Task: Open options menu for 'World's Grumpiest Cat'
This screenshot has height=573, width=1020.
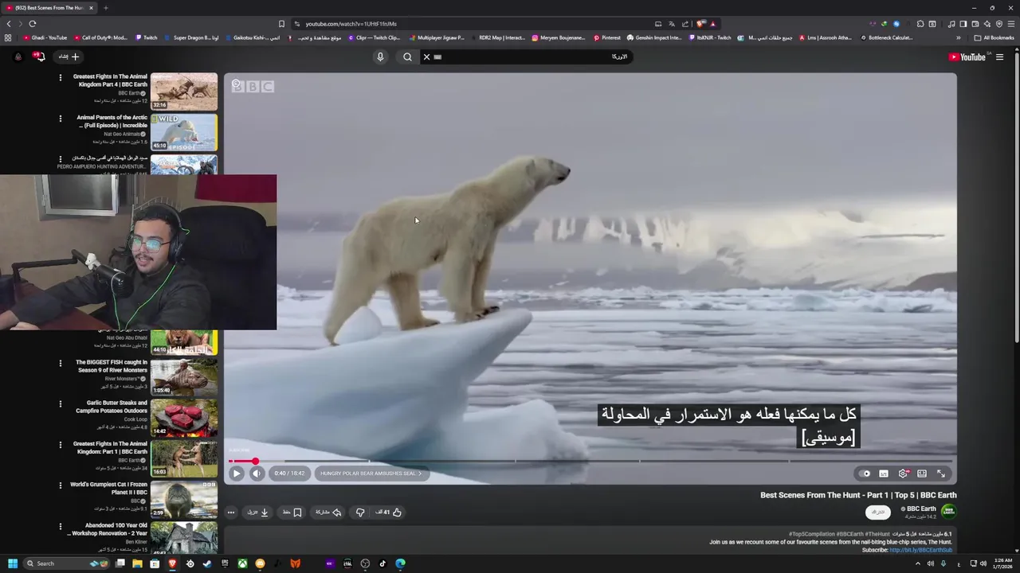Action: tap(60, 485)
